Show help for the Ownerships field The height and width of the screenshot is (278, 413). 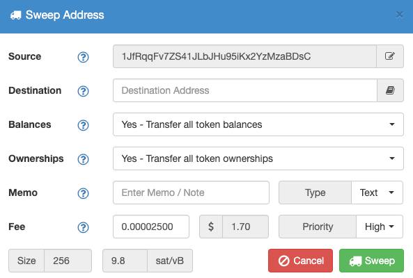tap(84, 159)
